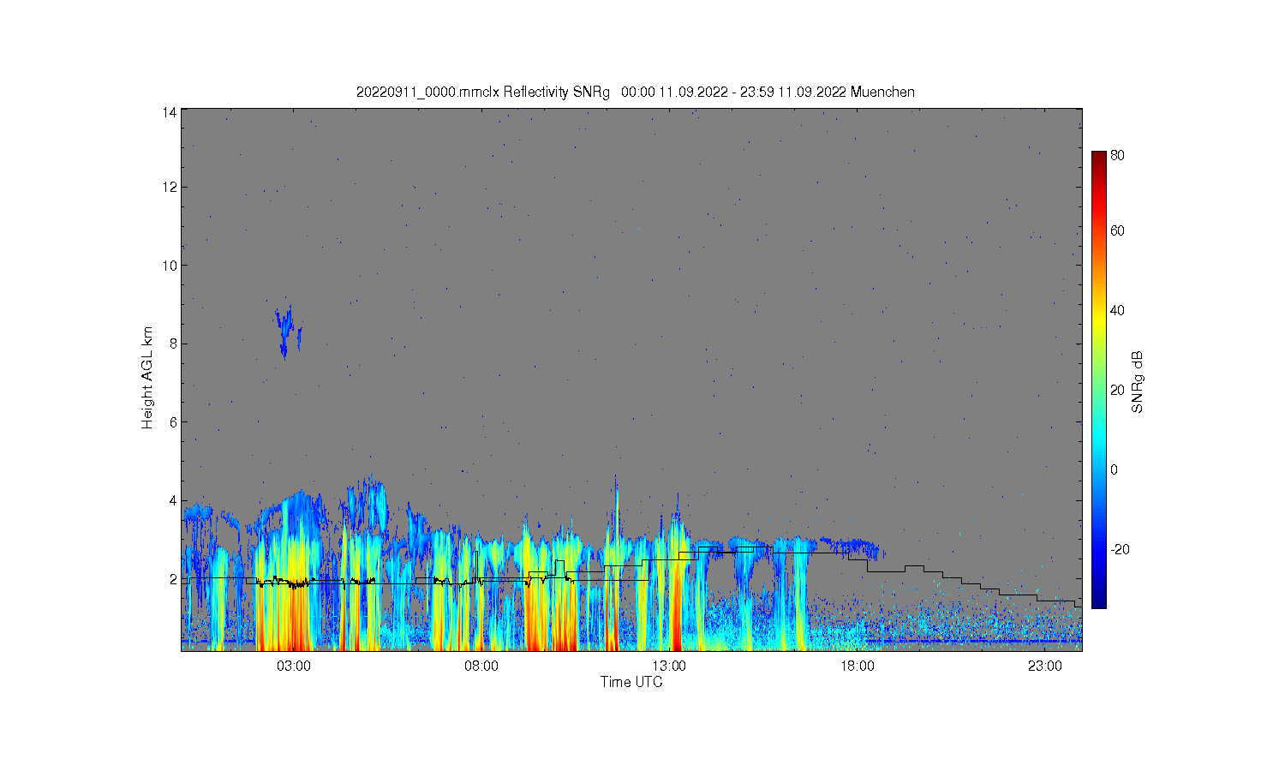Click the colorbar value 80
Screen dimensions: 1285x771
pyautogui.click(x=1118, y=155)
